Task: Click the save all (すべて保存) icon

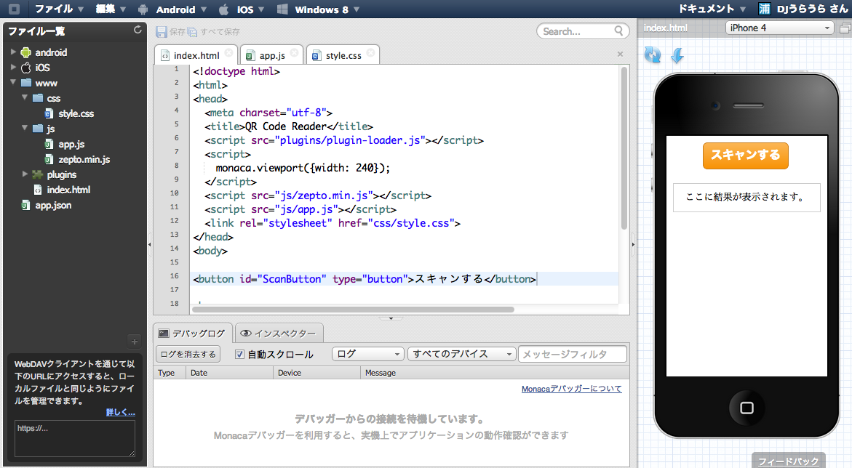Action: [x=192, y=32]
